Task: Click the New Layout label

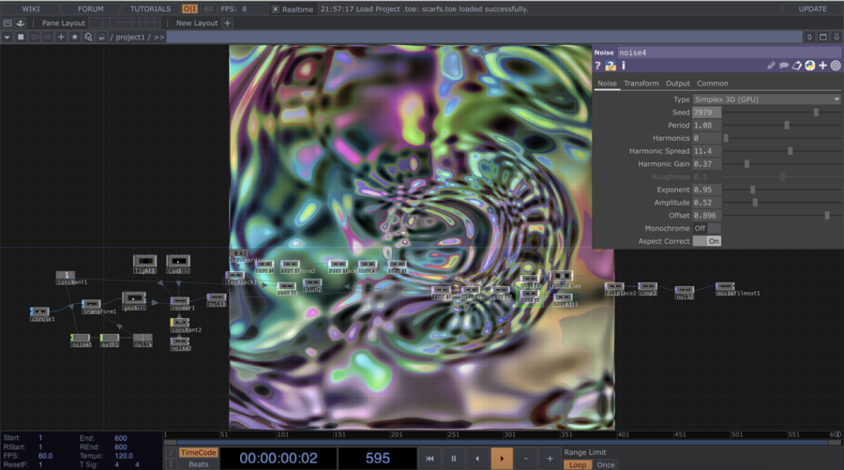Action: point(197,23)
